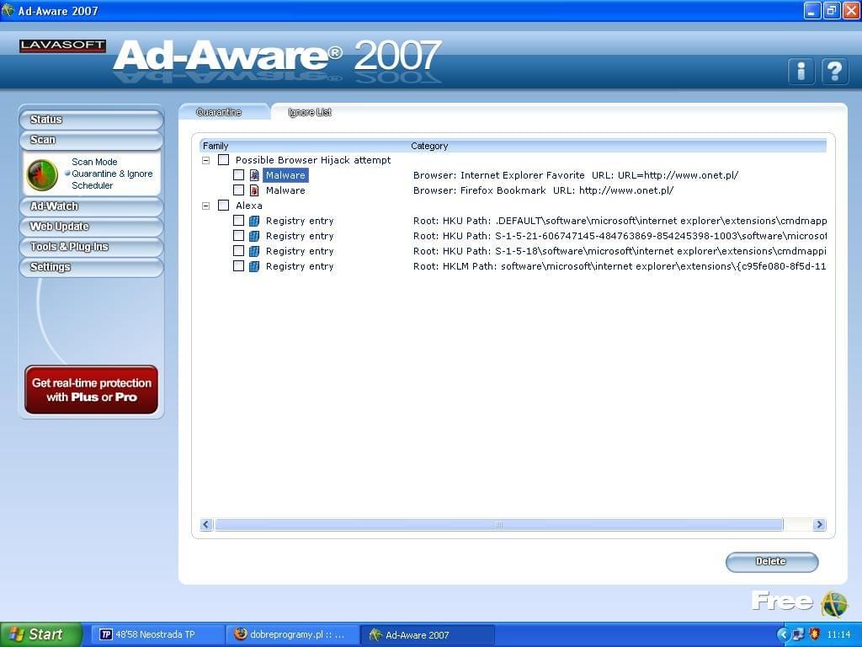Select the Alexa family label
Image resolution: width=862 pixels, height=647 pixels.
point(249,206)
